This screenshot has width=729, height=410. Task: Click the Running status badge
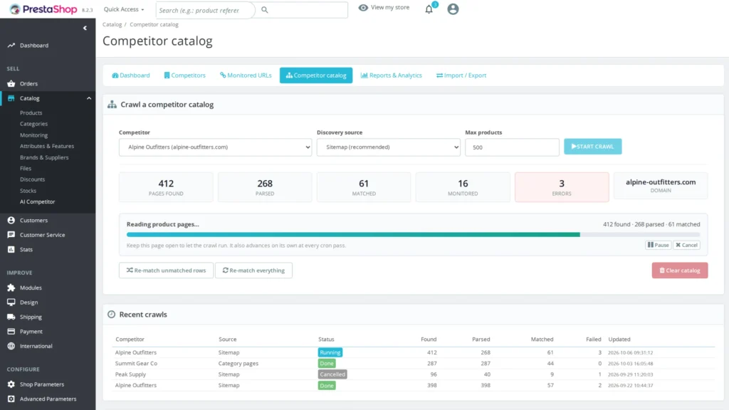click(330, 352)
